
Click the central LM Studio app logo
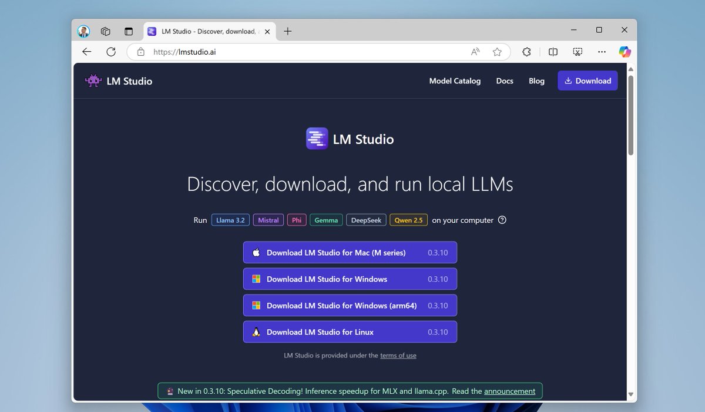317,139
